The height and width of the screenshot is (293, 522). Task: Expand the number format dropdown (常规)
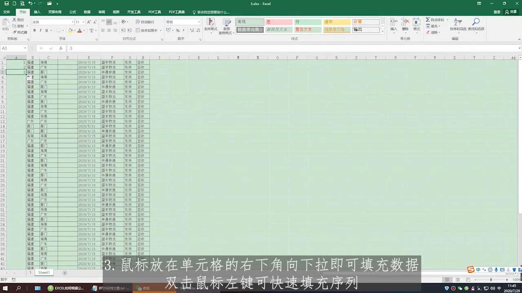(x=199, y=22)
